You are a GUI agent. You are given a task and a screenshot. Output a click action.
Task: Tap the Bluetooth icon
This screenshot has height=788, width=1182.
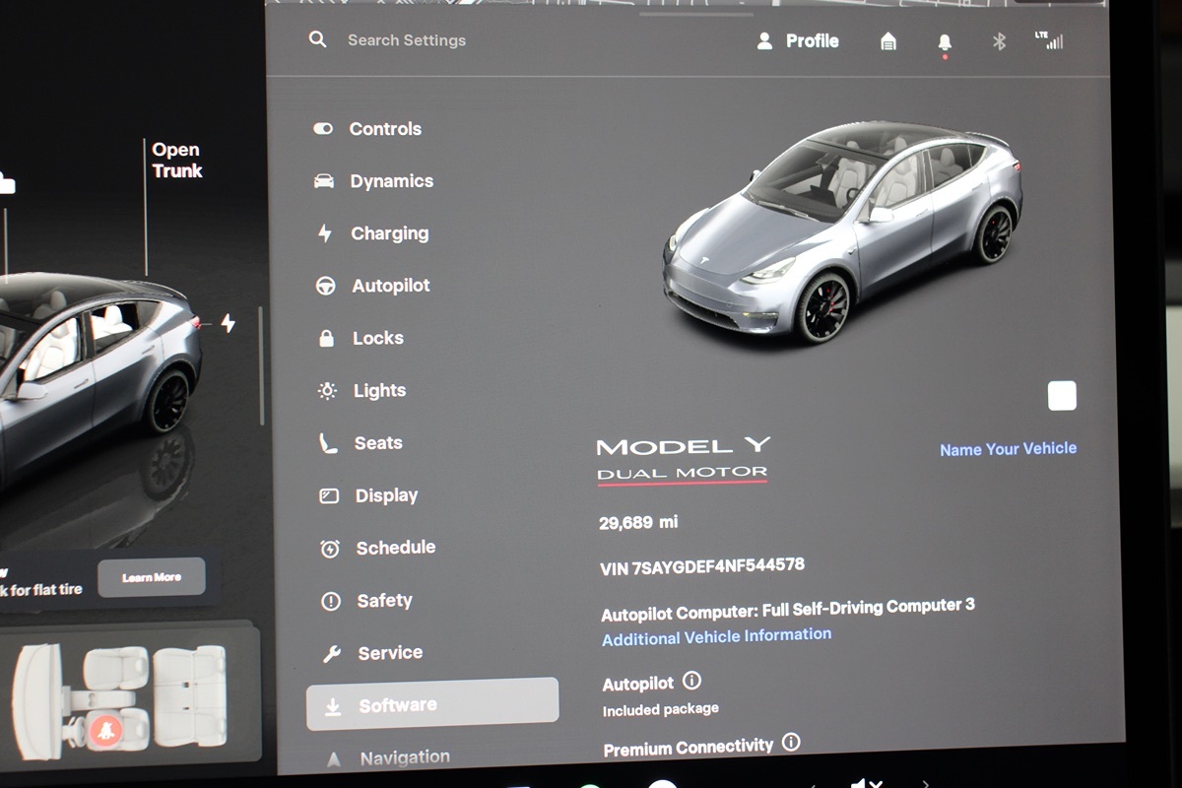click(x=999, y=41)
